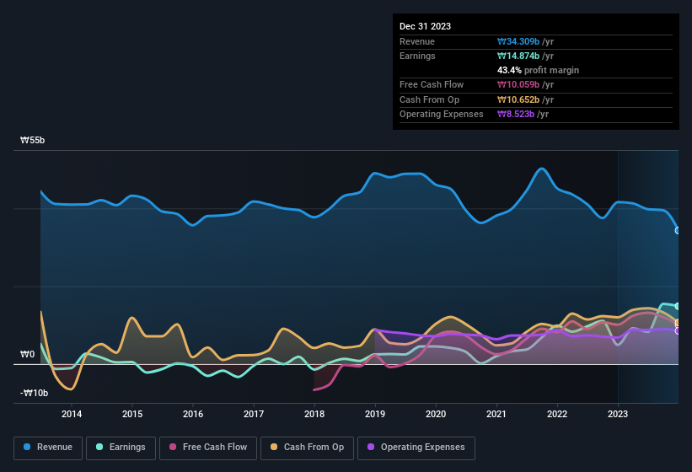This screenshot has height=472, width=692.
Task: Click the 2014 x-axis label
Action: tap(72, 414)
